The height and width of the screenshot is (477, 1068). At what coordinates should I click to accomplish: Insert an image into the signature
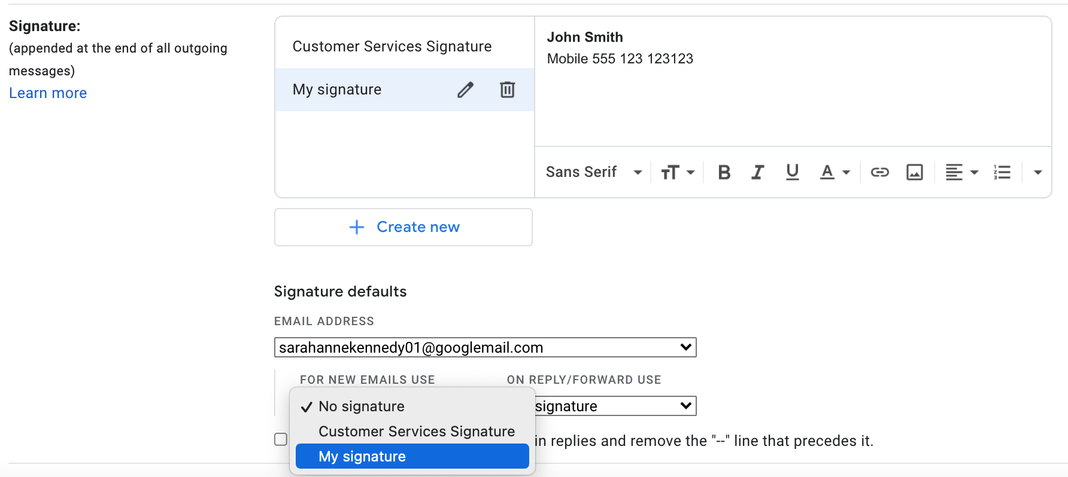914,172
